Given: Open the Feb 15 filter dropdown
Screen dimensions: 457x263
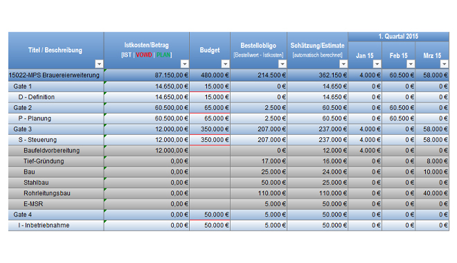Looking at the screenshot, I should click(411, 64).
